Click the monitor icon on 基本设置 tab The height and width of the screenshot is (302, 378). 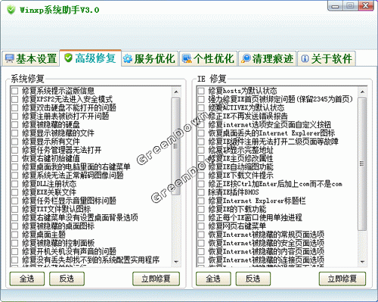coord(9,58)
